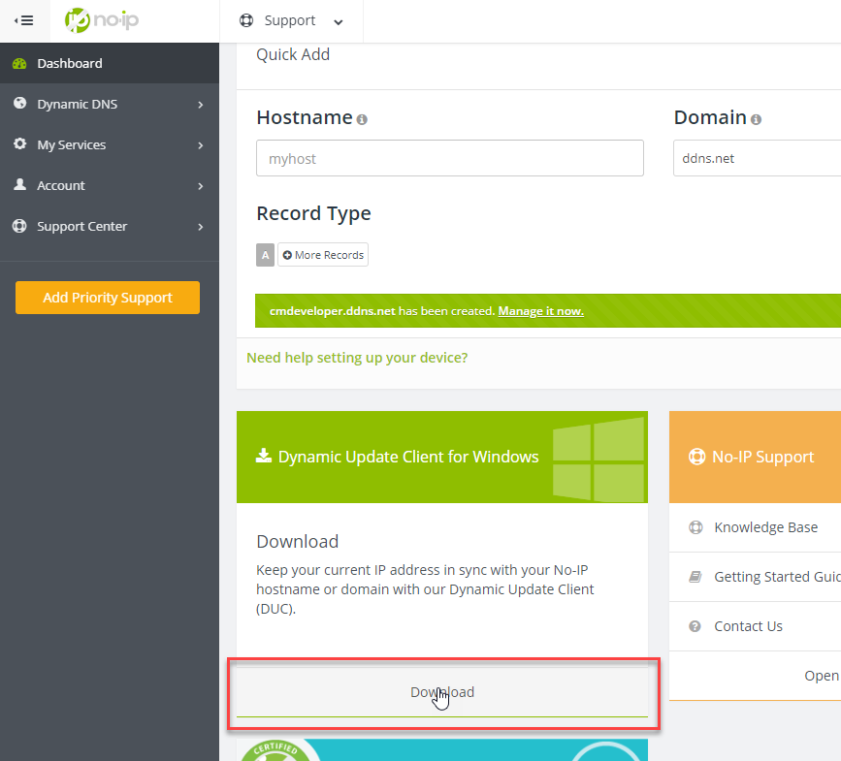
Task: Expand the My Services submenu chevron
Action: [201, 145]
